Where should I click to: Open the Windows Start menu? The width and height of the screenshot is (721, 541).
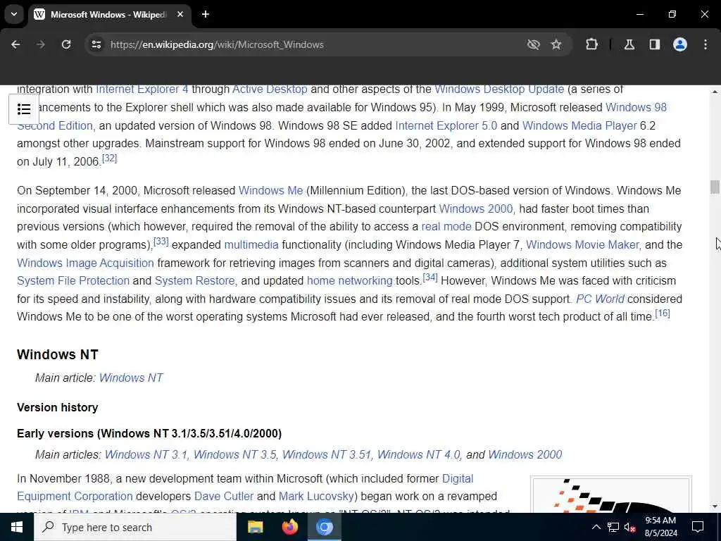pyautogui.click(x=17, y=527)
